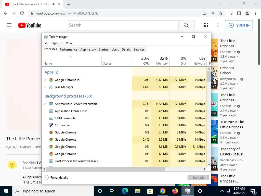Click Chrome profile avatar icon
The image size is (261, 196).
click(247, 13)
